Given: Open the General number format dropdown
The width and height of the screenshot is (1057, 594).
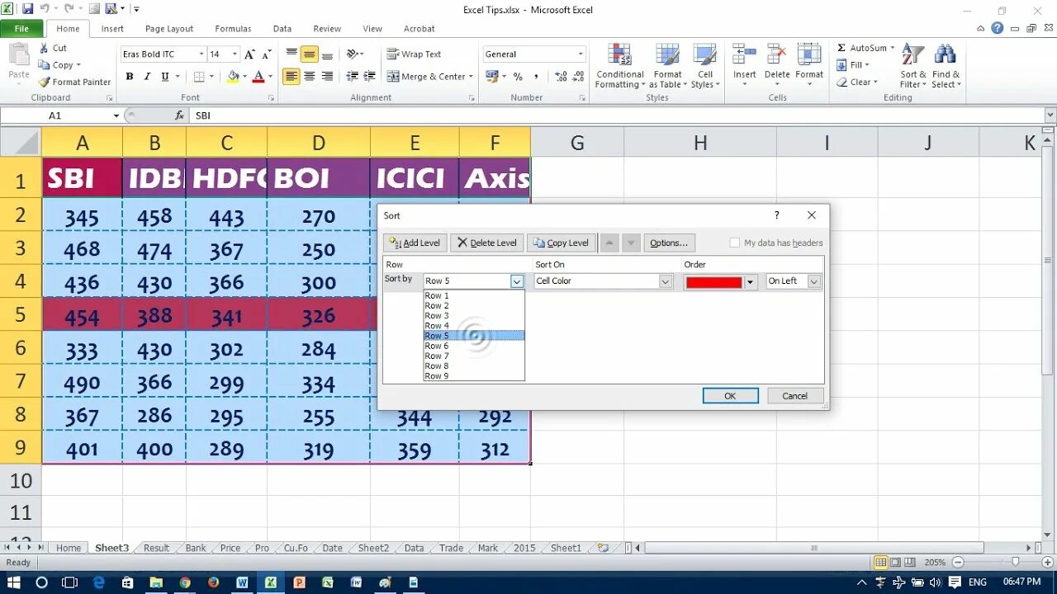Looking at the screenshot, I should pos(581,54).
